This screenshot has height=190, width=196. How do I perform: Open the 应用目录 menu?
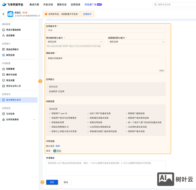76,5
